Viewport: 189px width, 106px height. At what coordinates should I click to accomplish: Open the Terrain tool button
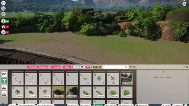[x=178, y=105]
